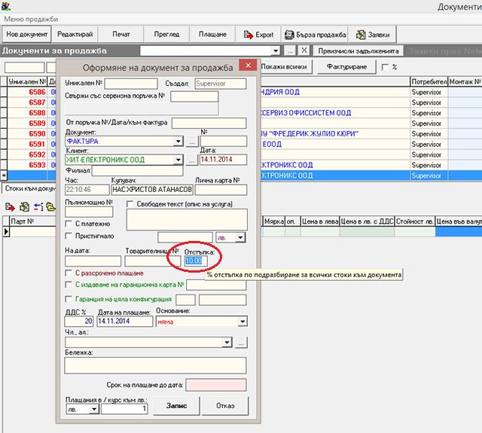
Task: Click the ... button next to Чл., ал. combo
Action: (x=241, y=343)
